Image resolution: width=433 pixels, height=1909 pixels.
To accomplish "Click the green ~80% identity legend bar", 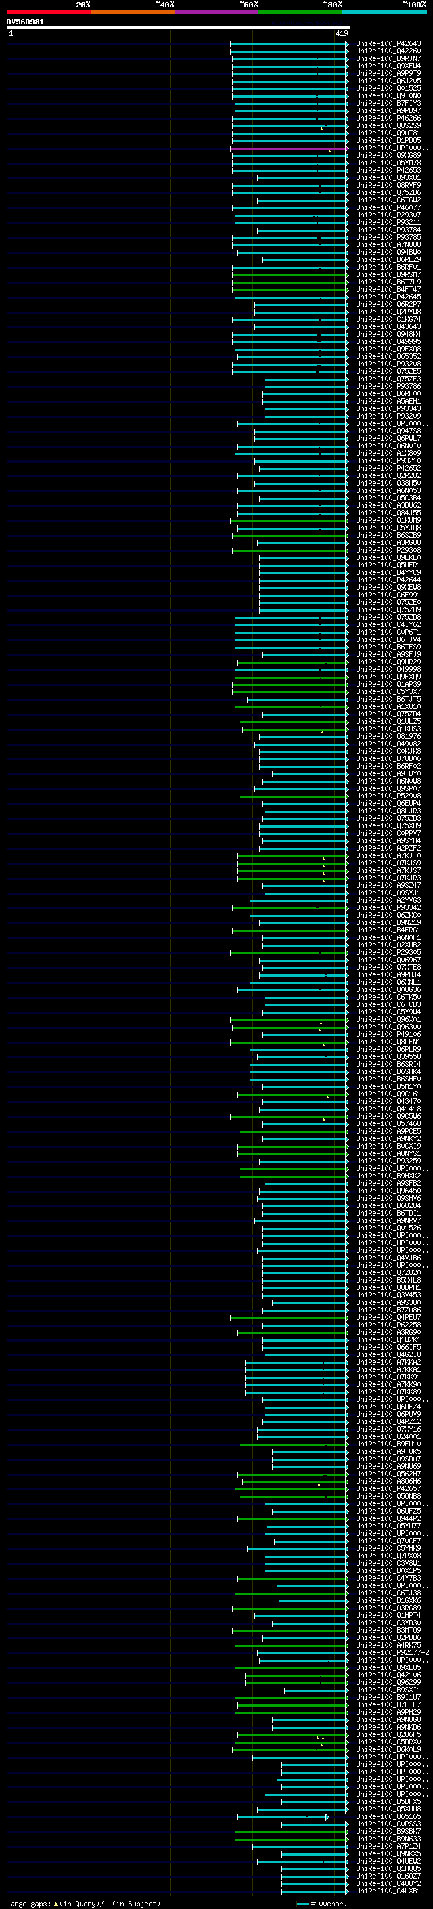I will (300, 12).
